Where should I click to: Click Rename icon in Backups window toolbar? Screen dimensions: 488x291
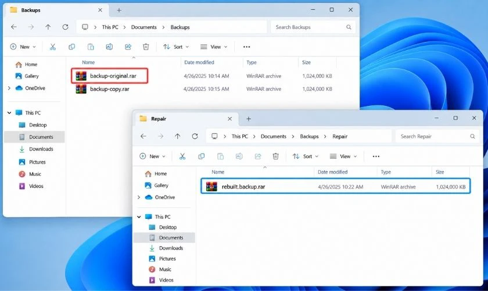[x=109, y=47]
